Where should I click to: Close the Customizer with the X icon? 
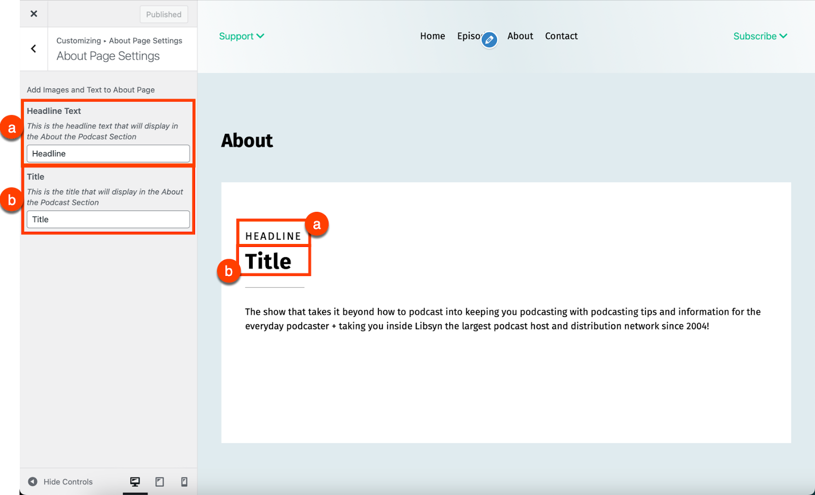tap(34, 14)
